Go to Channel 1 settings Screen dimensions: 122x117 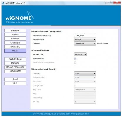point(15,43)
